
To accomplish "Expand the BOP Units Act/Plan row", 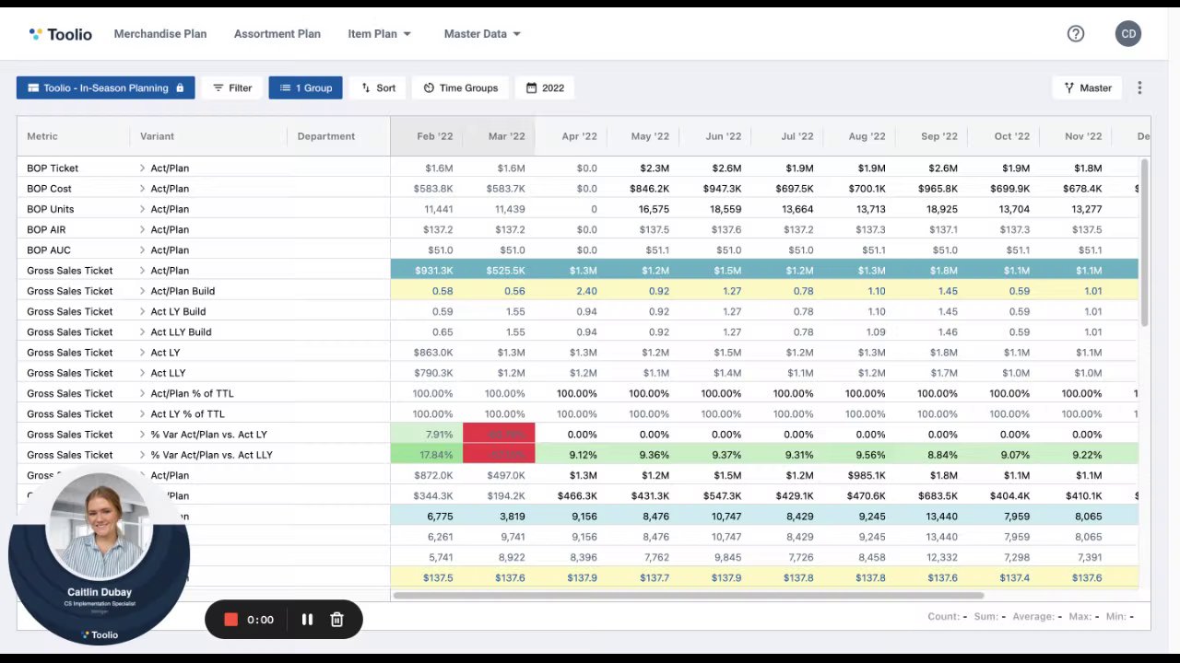I will (143, 209).
